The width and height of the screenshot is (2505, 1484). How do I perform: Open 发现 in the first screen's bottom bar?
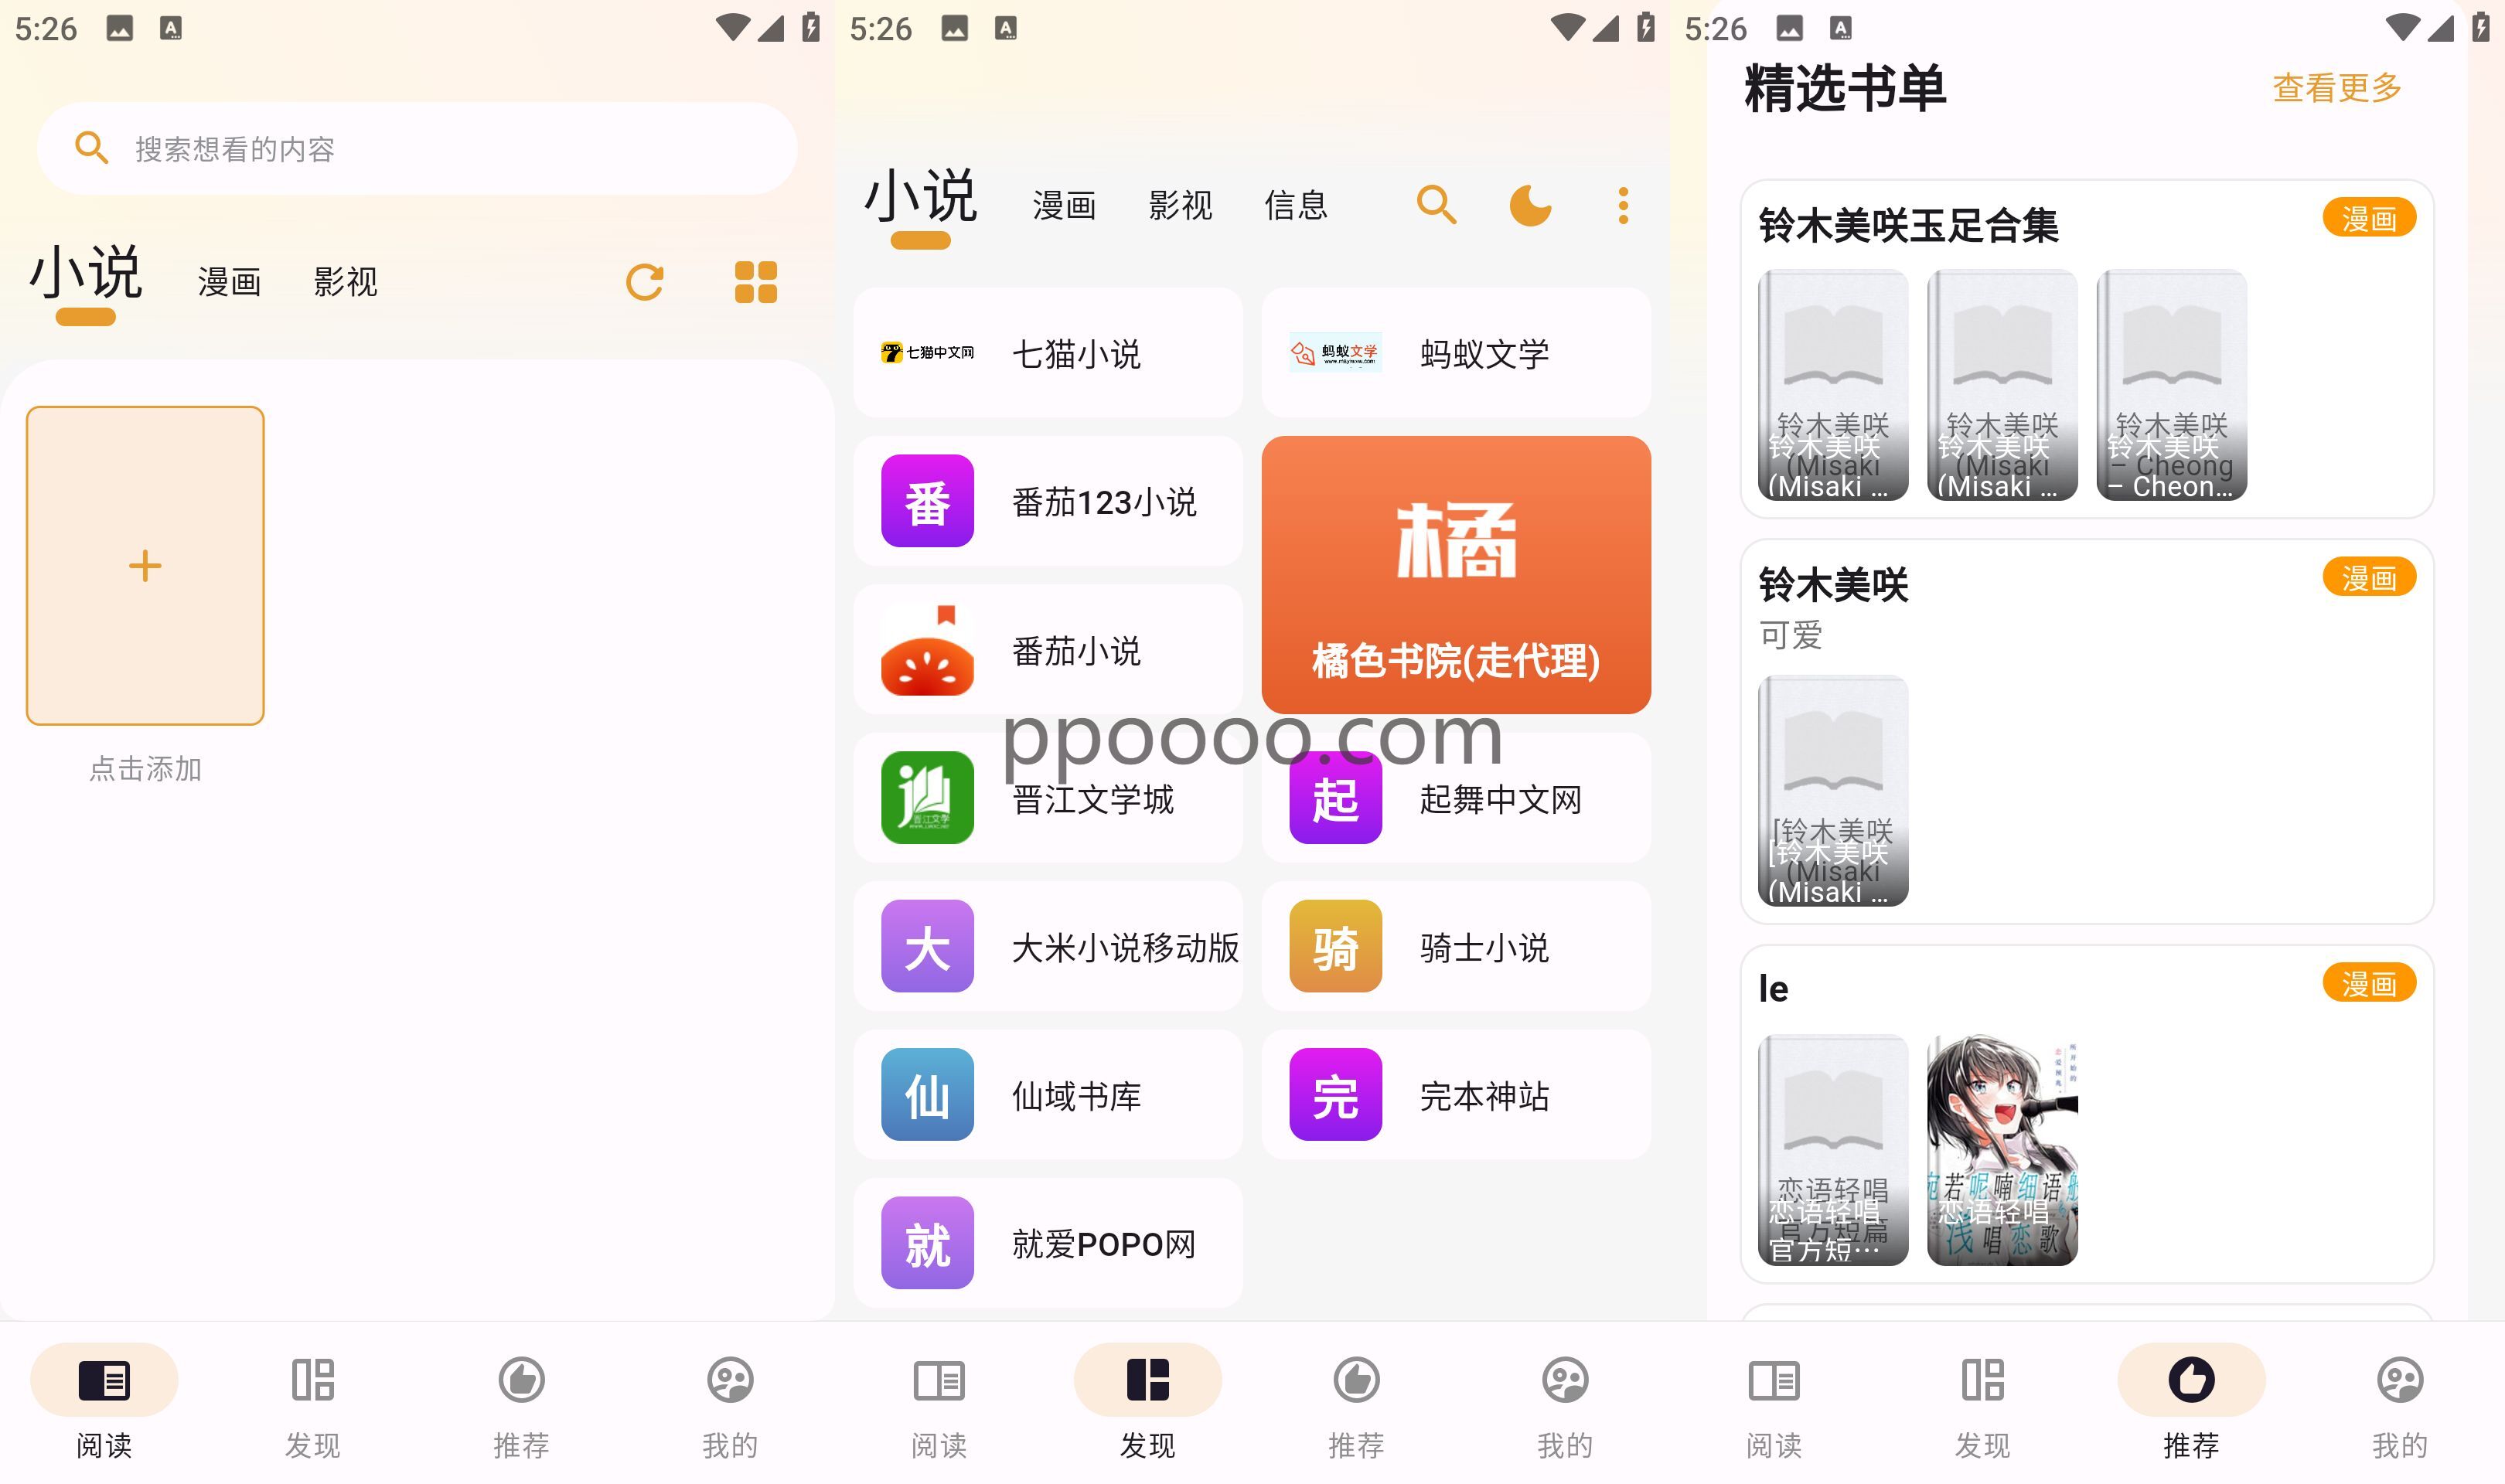point(313,1402)
